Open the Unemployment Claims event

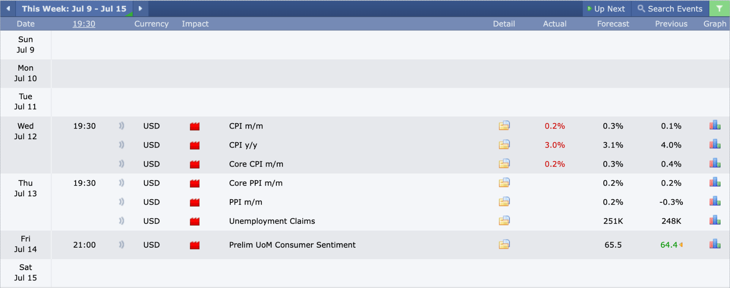(x=272, y=221)
